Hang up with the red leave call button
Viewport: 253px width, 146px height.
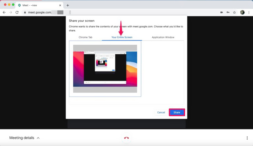click(x=126, y=138)
